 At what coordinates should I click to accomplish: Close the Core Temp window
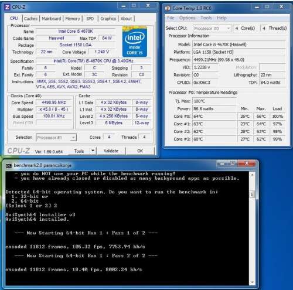click(281, 7)
